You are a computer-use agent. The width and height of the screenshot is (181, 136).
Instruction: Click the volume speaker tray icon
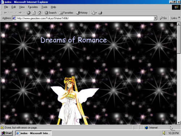[164, 133]
